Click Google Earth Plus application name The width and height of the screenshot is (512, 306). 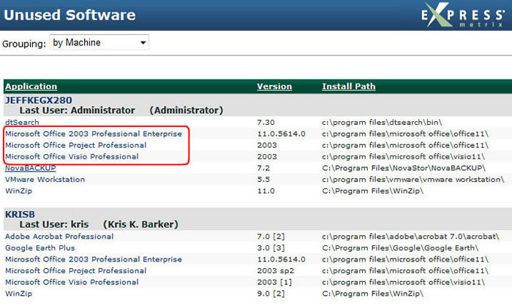(39, 248)
